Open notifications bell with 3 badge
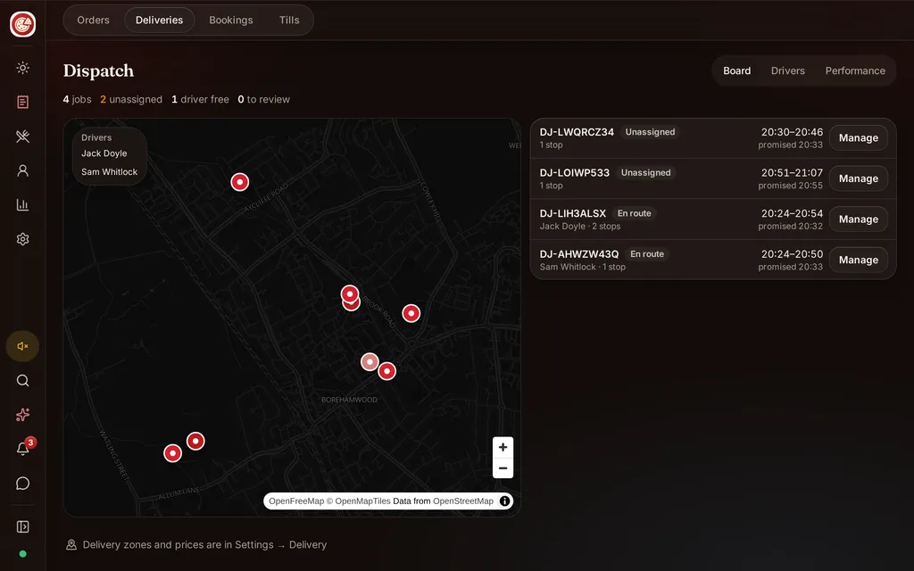Image resolution: width=914 pixels, height=571 pixels. (x=22, y=449)
